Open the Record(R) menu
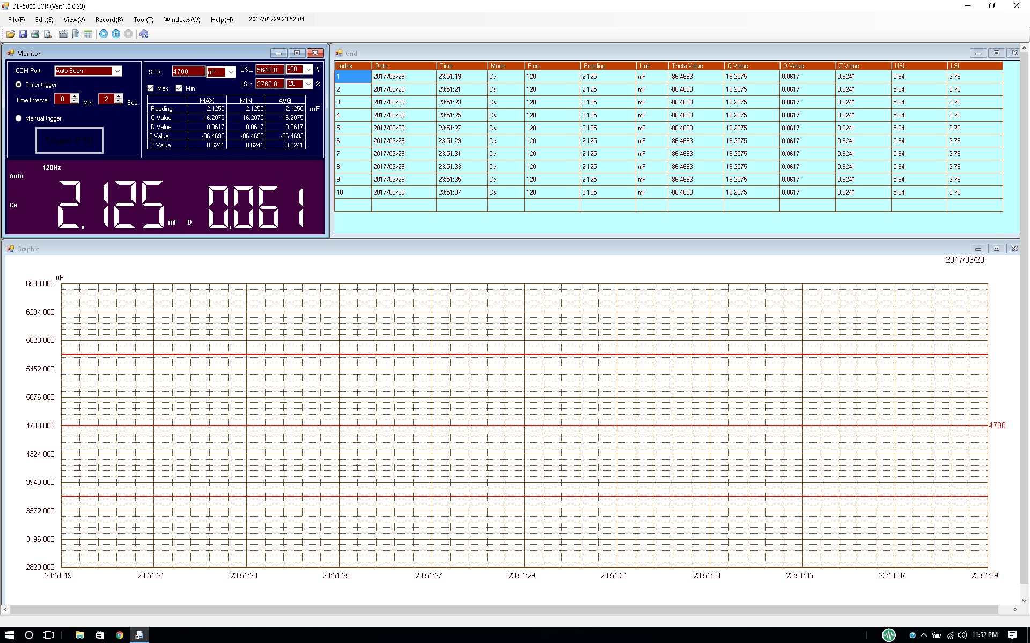1030x643 pixels. tap(109, 20)
